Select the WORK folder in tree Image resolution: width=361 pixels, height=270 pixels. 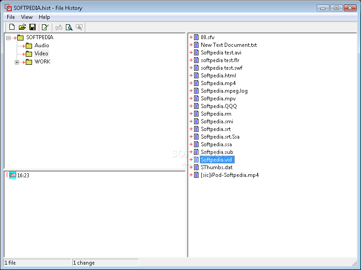(x=42, y=62)
